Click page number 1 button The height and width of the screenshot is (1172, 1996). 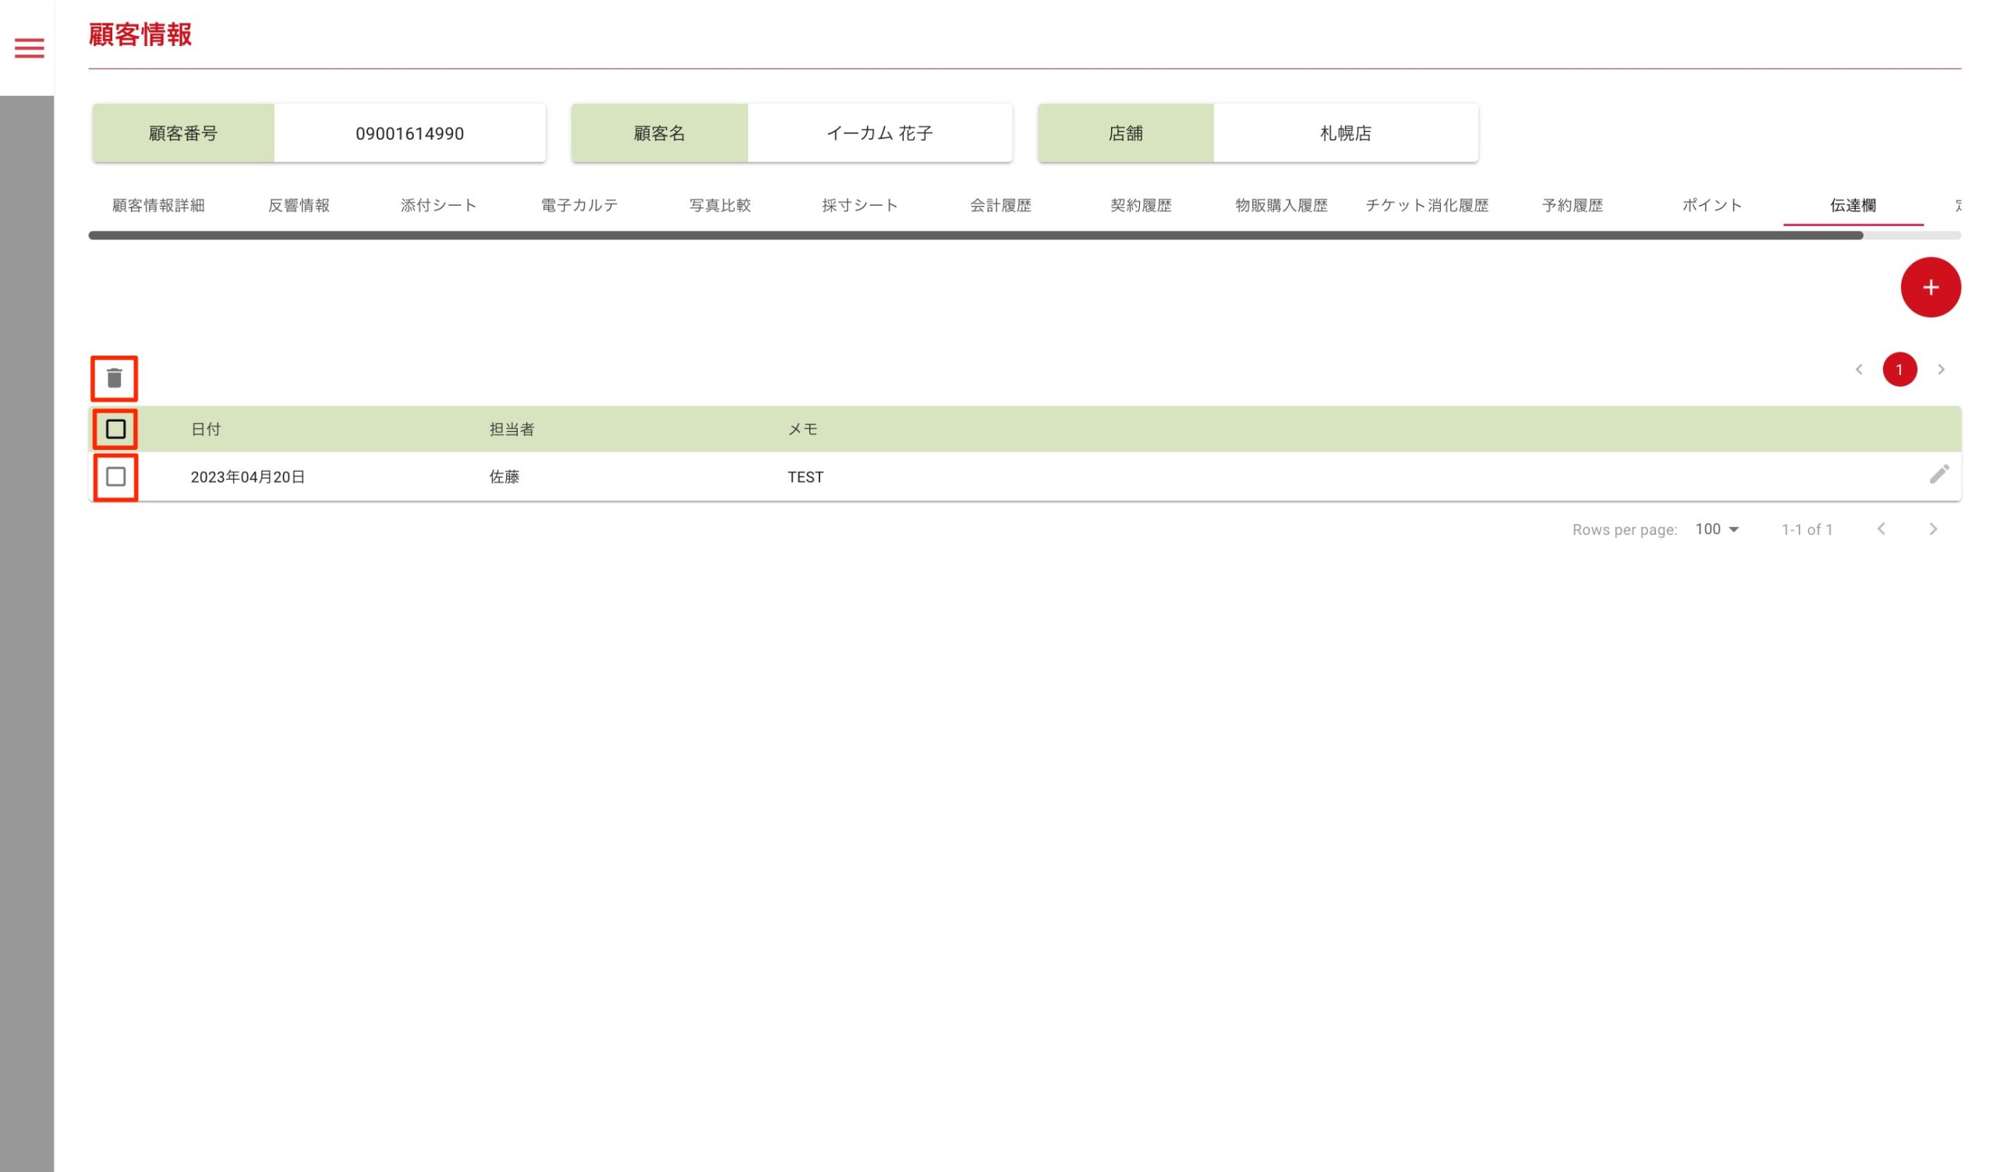[1899, 370]
